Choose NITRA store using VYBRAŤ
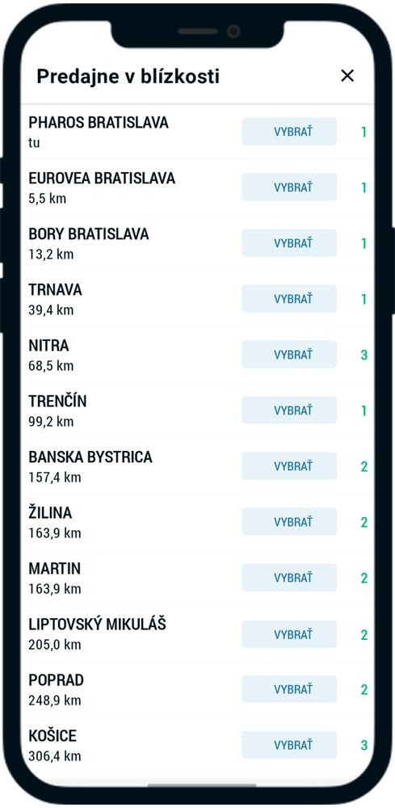Viewport: 395px width, 808px height. point(289,355)
